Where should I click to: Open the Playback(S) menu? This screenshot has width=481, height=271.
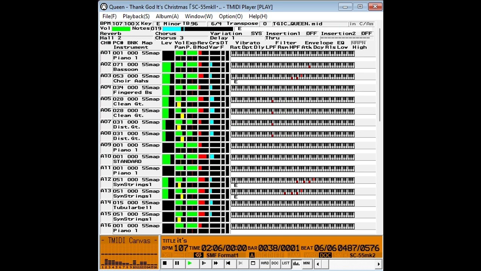[x=136, y=17]
